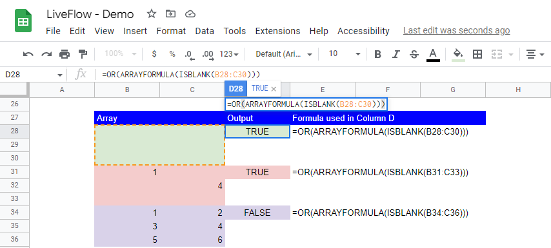
Task: Select the Paint format tool
Action: pyautogui.click(x=83, y=54)
